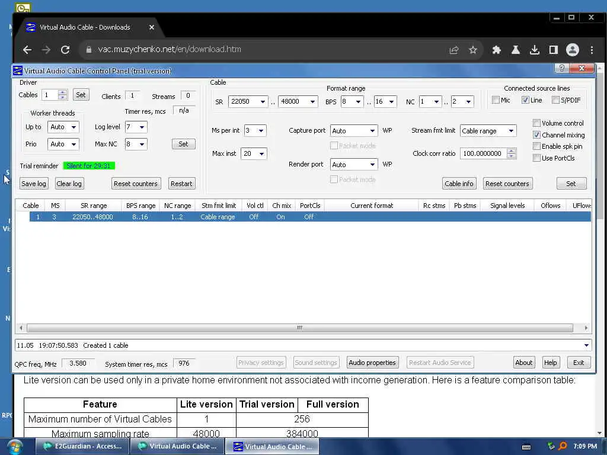Enable the Enable spk pin checkbox
Image resolution: width=607 pixels, height=455 pixels.
(x=536, y=146)
